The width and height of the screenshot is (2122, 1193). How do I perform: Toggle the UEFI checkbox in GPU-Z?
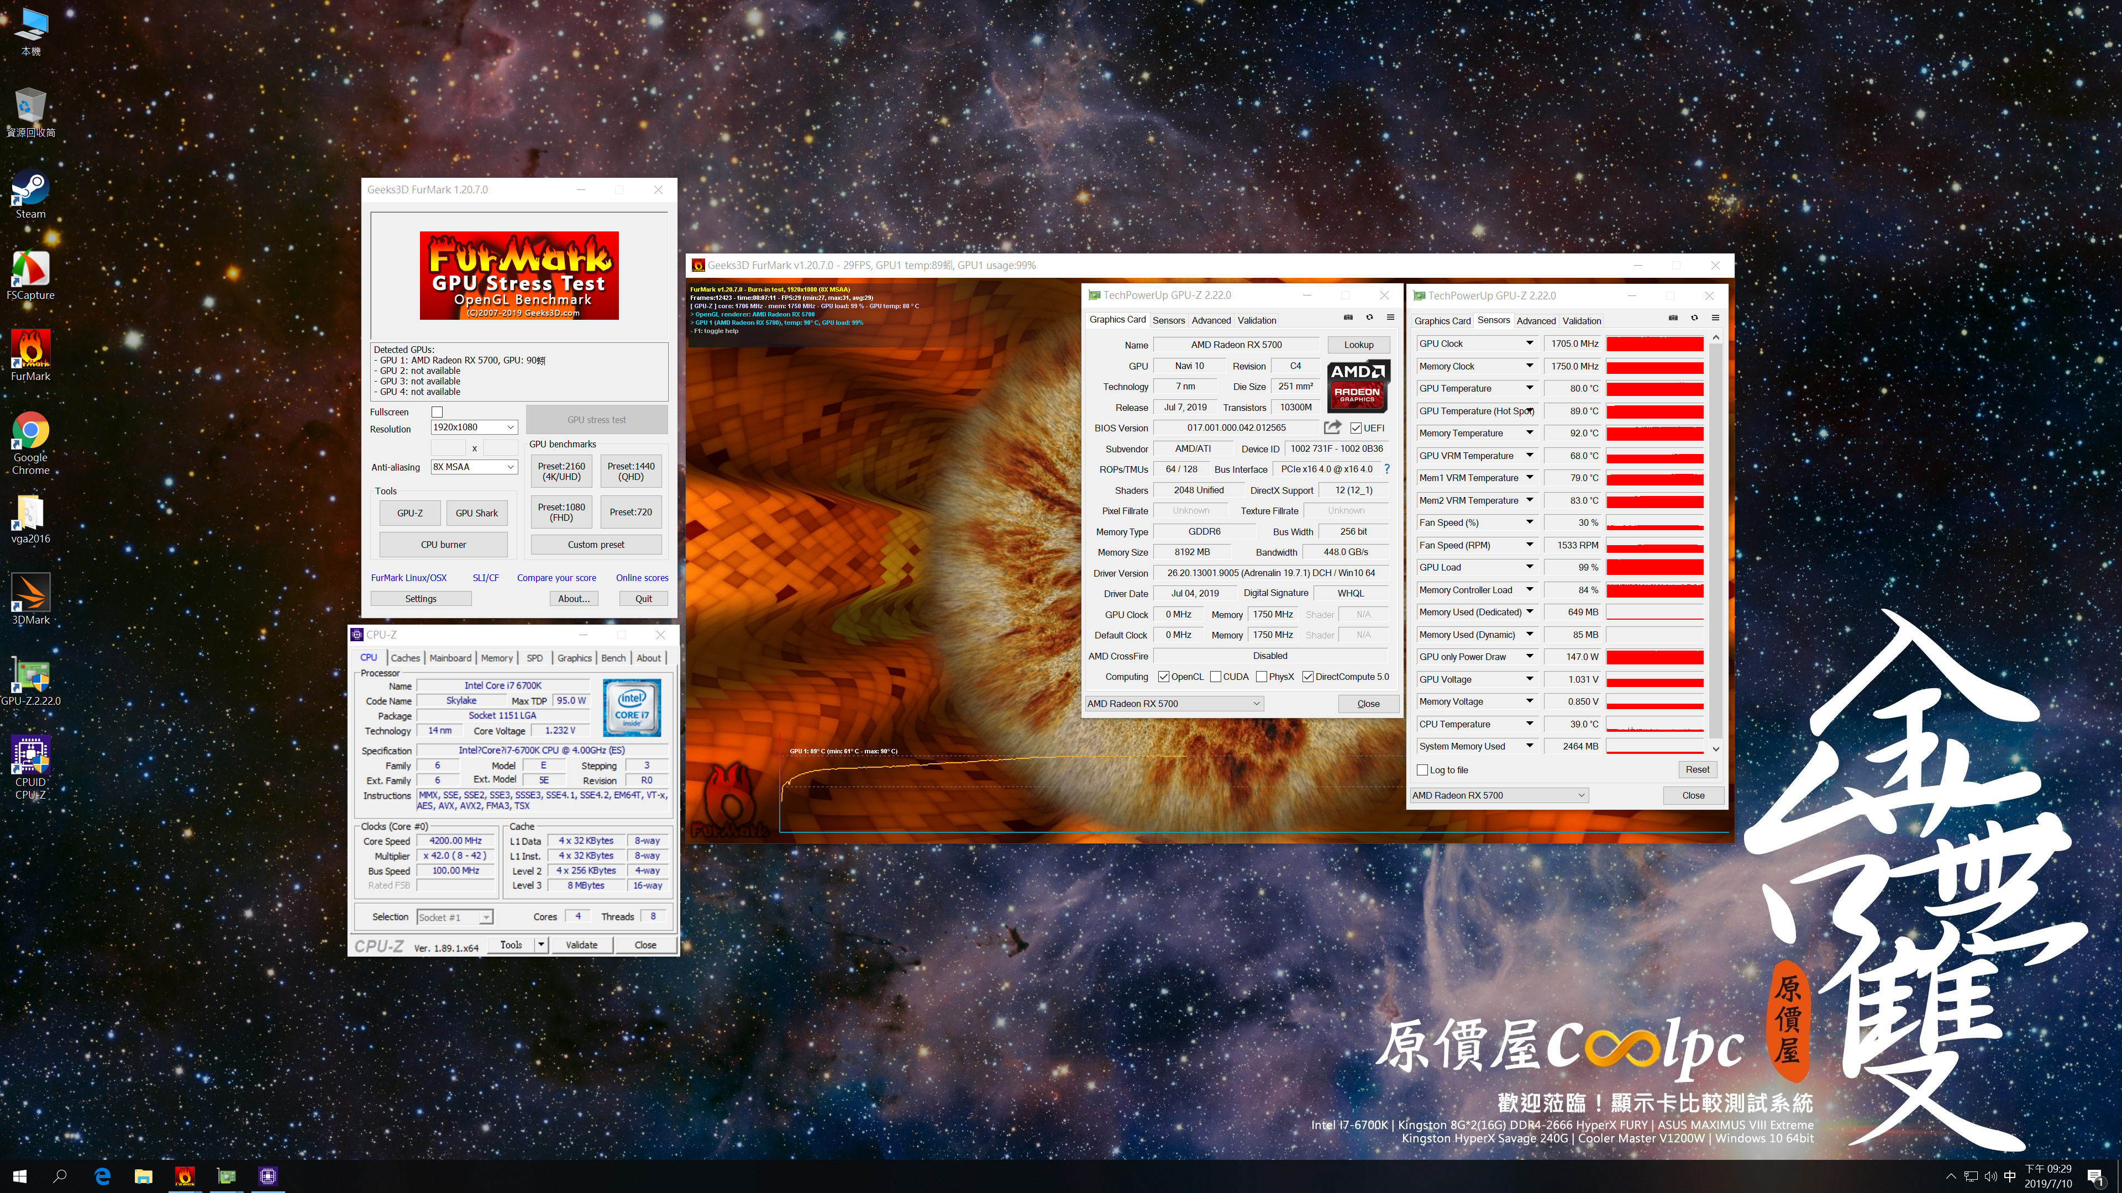[1356, 427]
